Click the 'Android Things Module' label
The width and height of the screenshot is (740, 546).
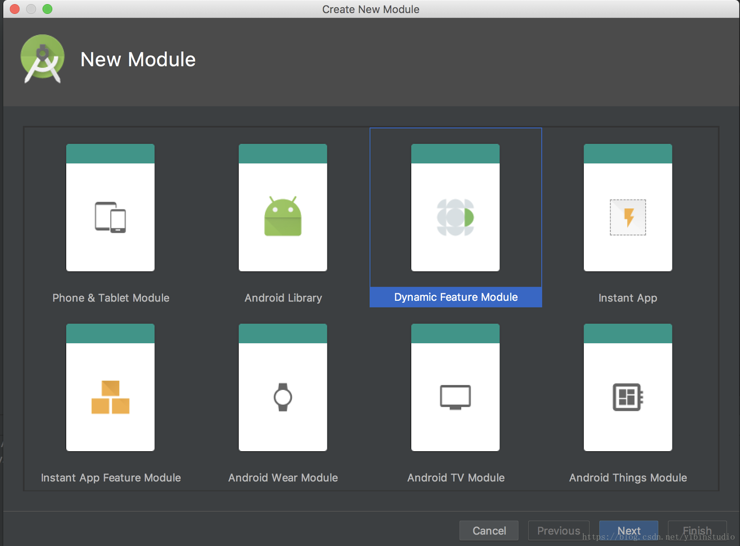(x=628, y=478)
